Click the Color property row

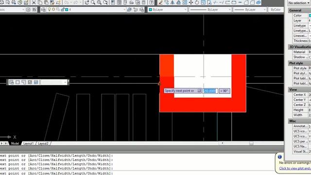pos(301,16)
